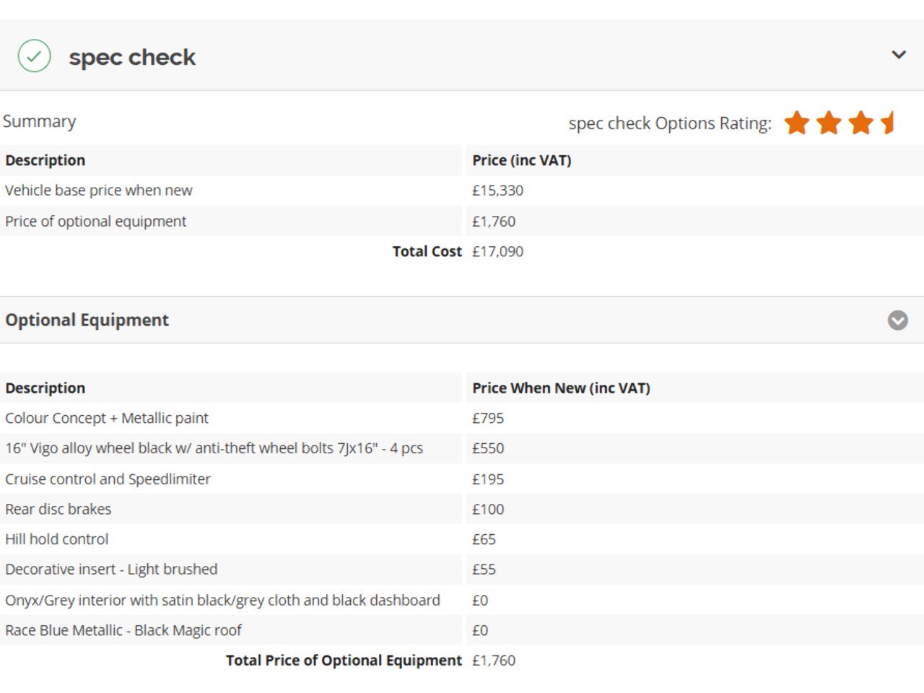Select the Colour Concept + Metallic paint row
924x693 pixels.
tap(107, 418)
